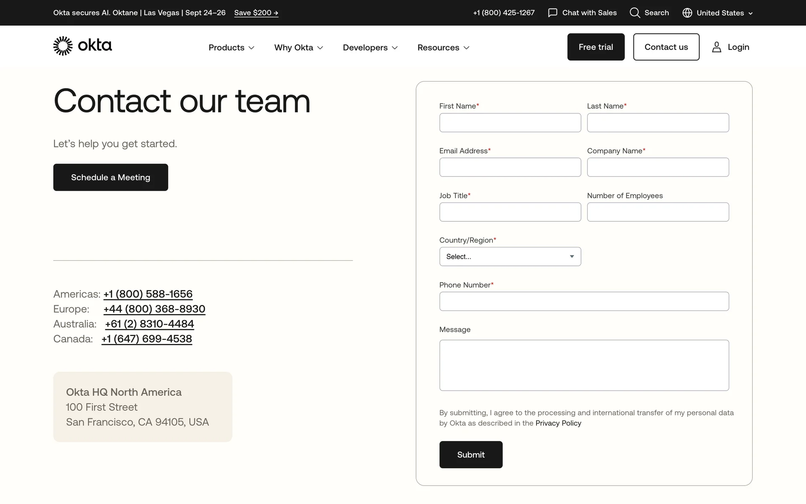Screen dimensions: 806x504
Task: Click the Free trial button
Action: (x=596, y=47)
